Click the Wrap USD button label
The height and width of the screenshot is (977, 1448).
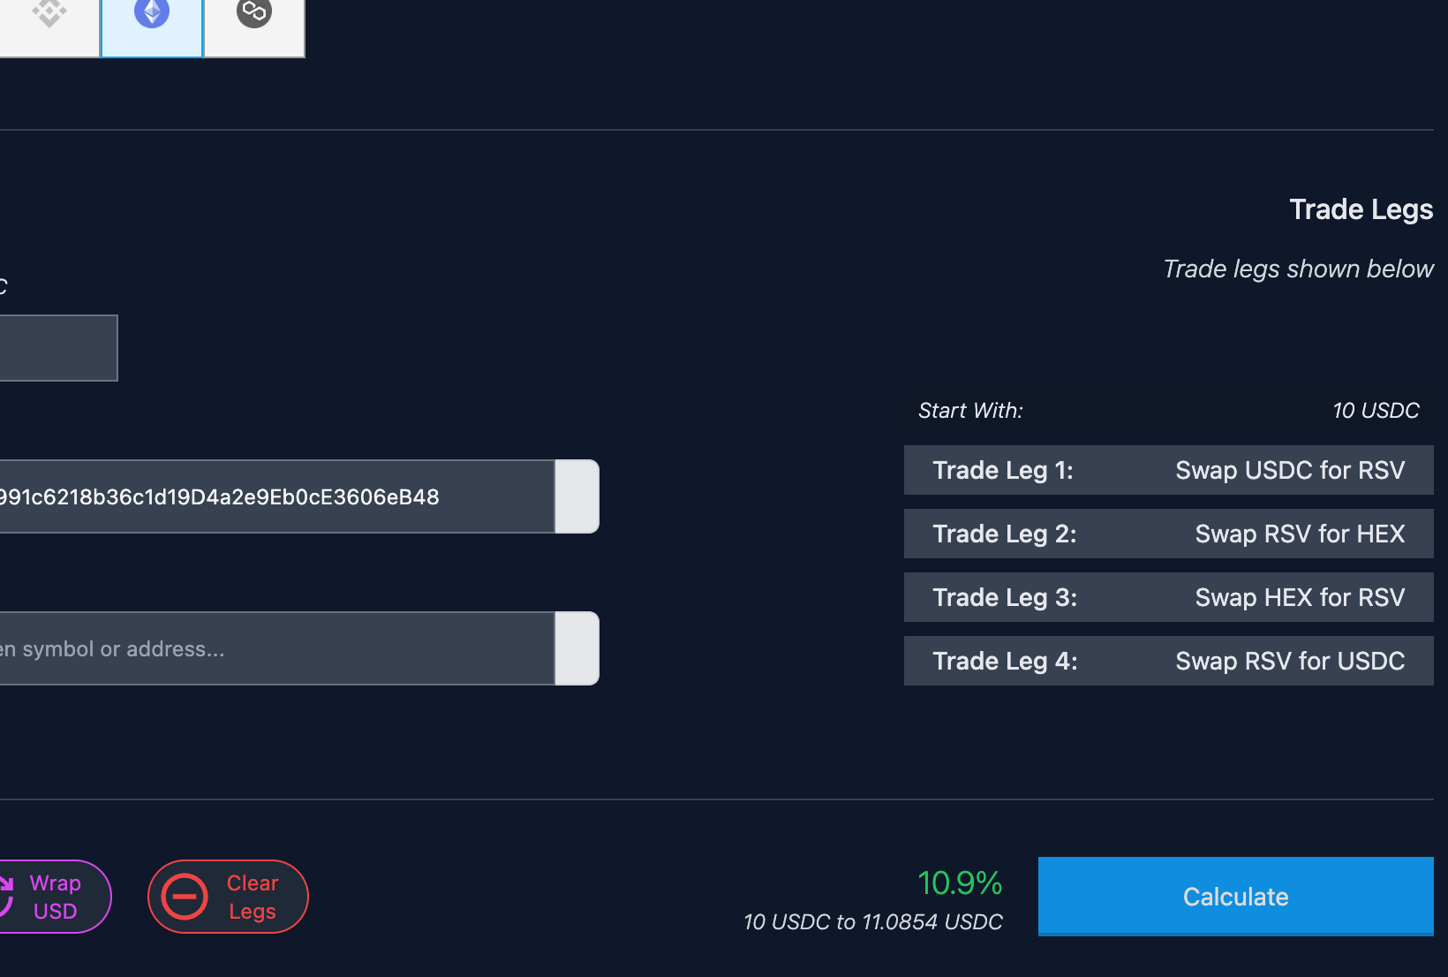click(55, 897)
